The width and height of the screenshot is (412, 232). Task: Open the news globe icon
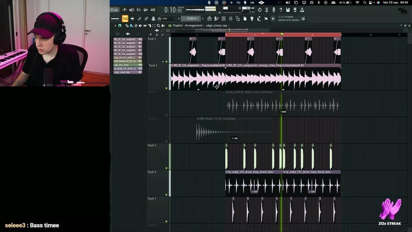pyautogui.click(x=303, y=18)
